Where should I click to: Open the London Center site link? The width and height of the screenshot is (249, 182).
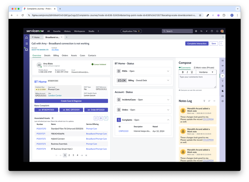coord(55,95)
